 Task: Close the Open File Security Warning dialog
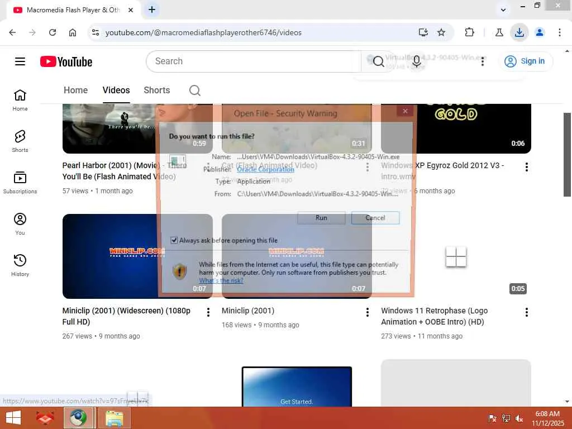(405, 111)
